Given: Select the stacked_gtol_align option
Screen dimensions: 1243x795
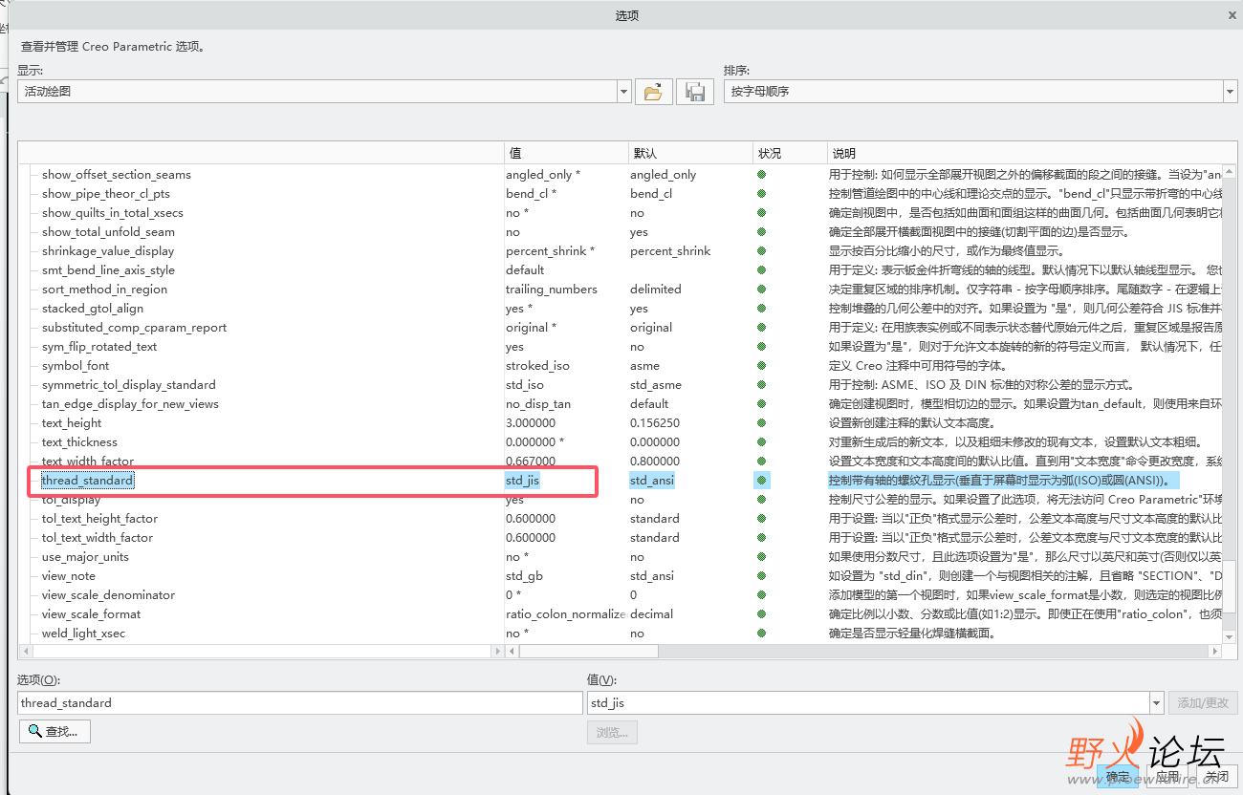Looking at the screenshot, I should (93, 309).
